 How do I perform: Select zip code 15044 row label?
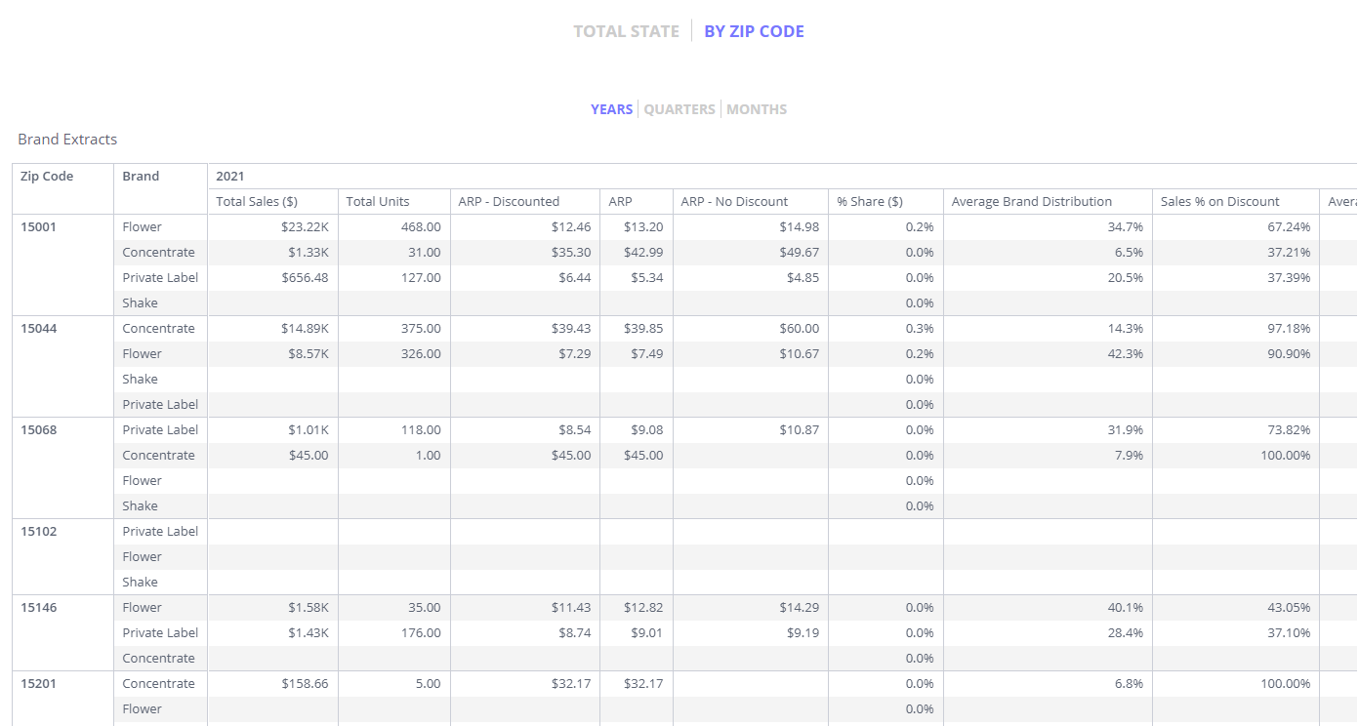pyautogui.click(x=39, y=329)
